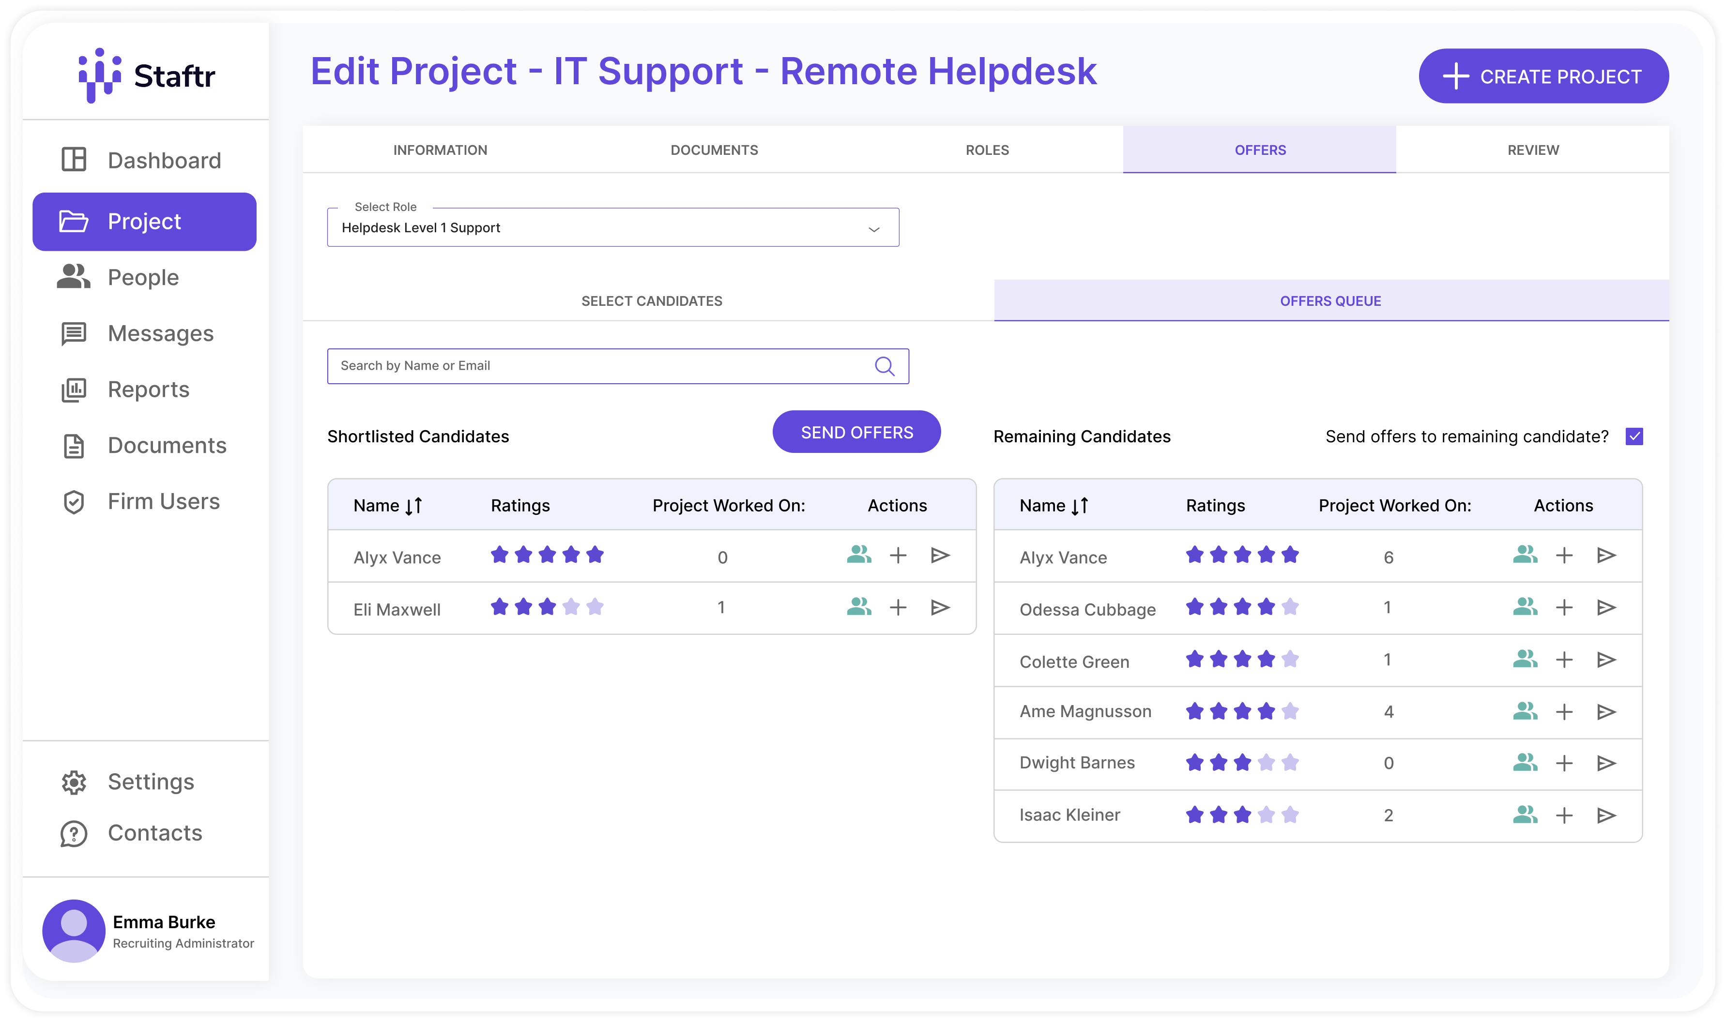Image resolution: width=1725 pixels, height=1021 pixels.
Task: Click plus icon for Eli Maxwell
Action: (x=898, y=607)
